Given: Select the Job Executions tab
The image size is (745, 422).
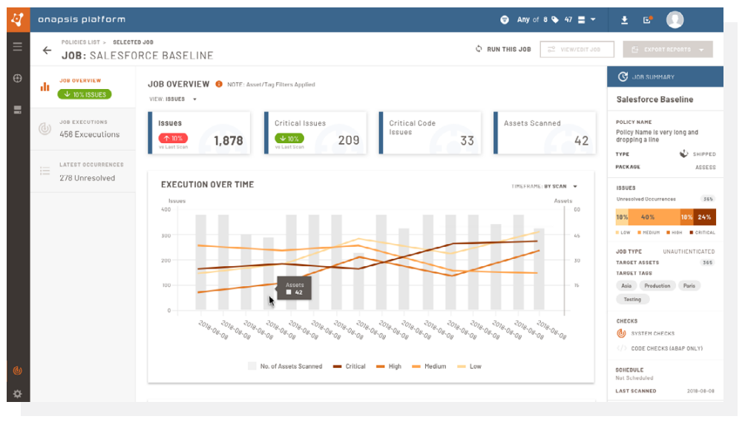Looking at the screenshot, I should tap(82, 128).
